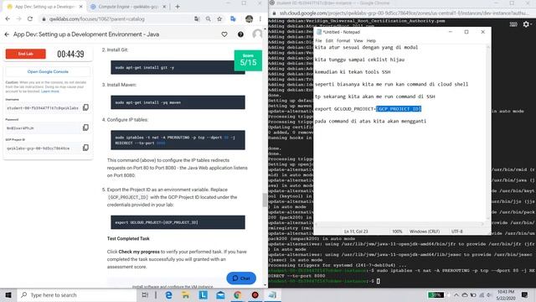Screen dimensions: 536x302
Task: Click the taskbar clock and date
Action: tap(506, 294)
